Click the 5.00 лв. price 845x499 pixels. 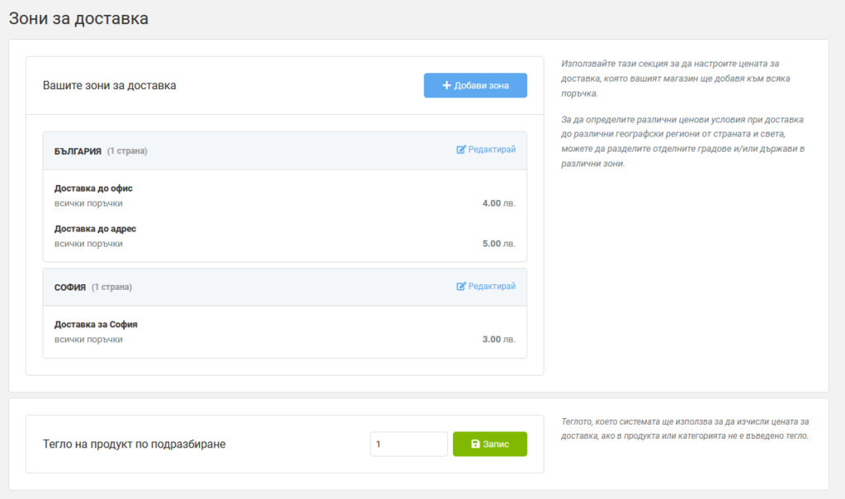pos(499,244)
